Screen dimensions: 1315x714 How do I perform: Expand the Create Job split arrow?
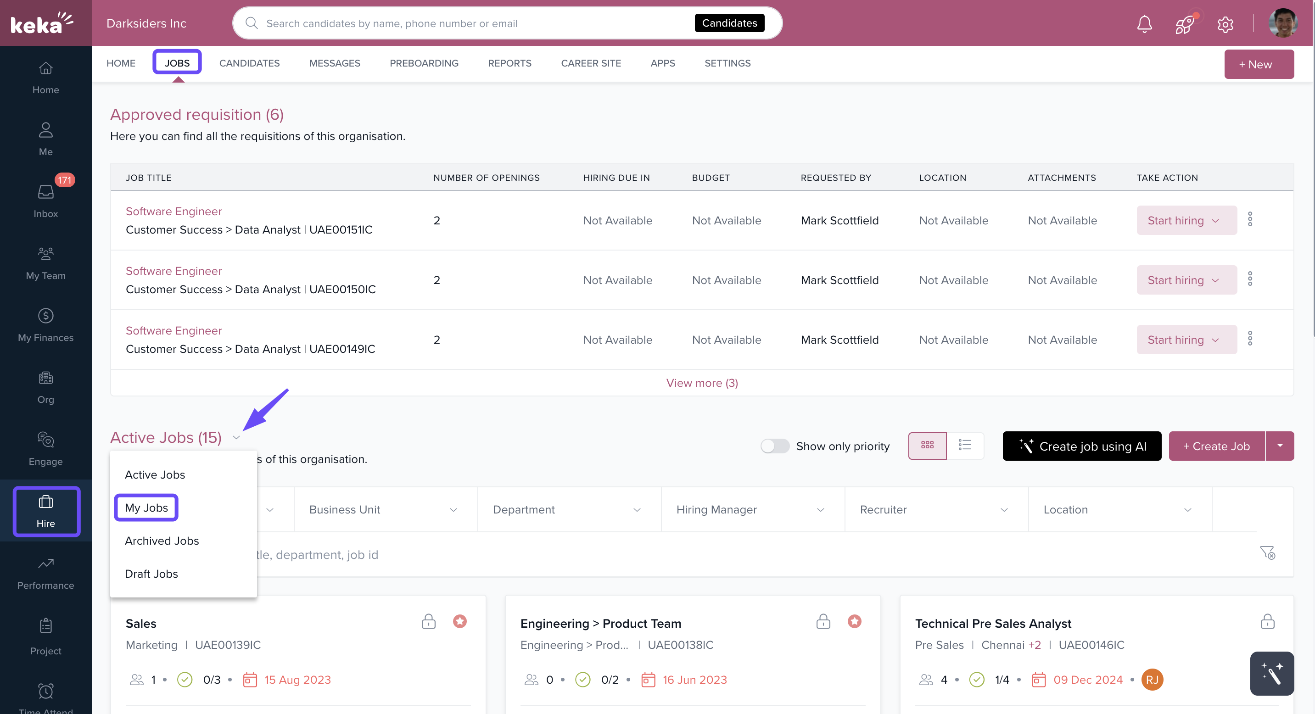point(1280,446)
